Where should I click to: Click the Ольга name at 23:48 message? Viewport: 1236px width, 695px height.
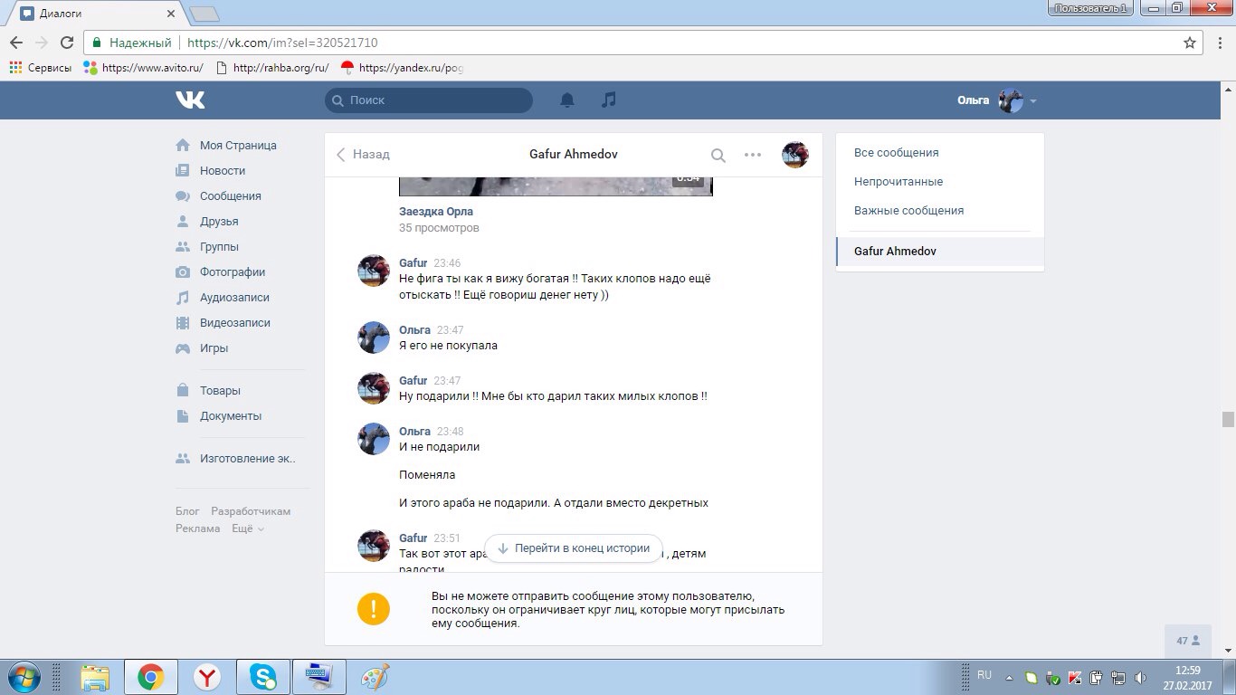click(414, 432)
